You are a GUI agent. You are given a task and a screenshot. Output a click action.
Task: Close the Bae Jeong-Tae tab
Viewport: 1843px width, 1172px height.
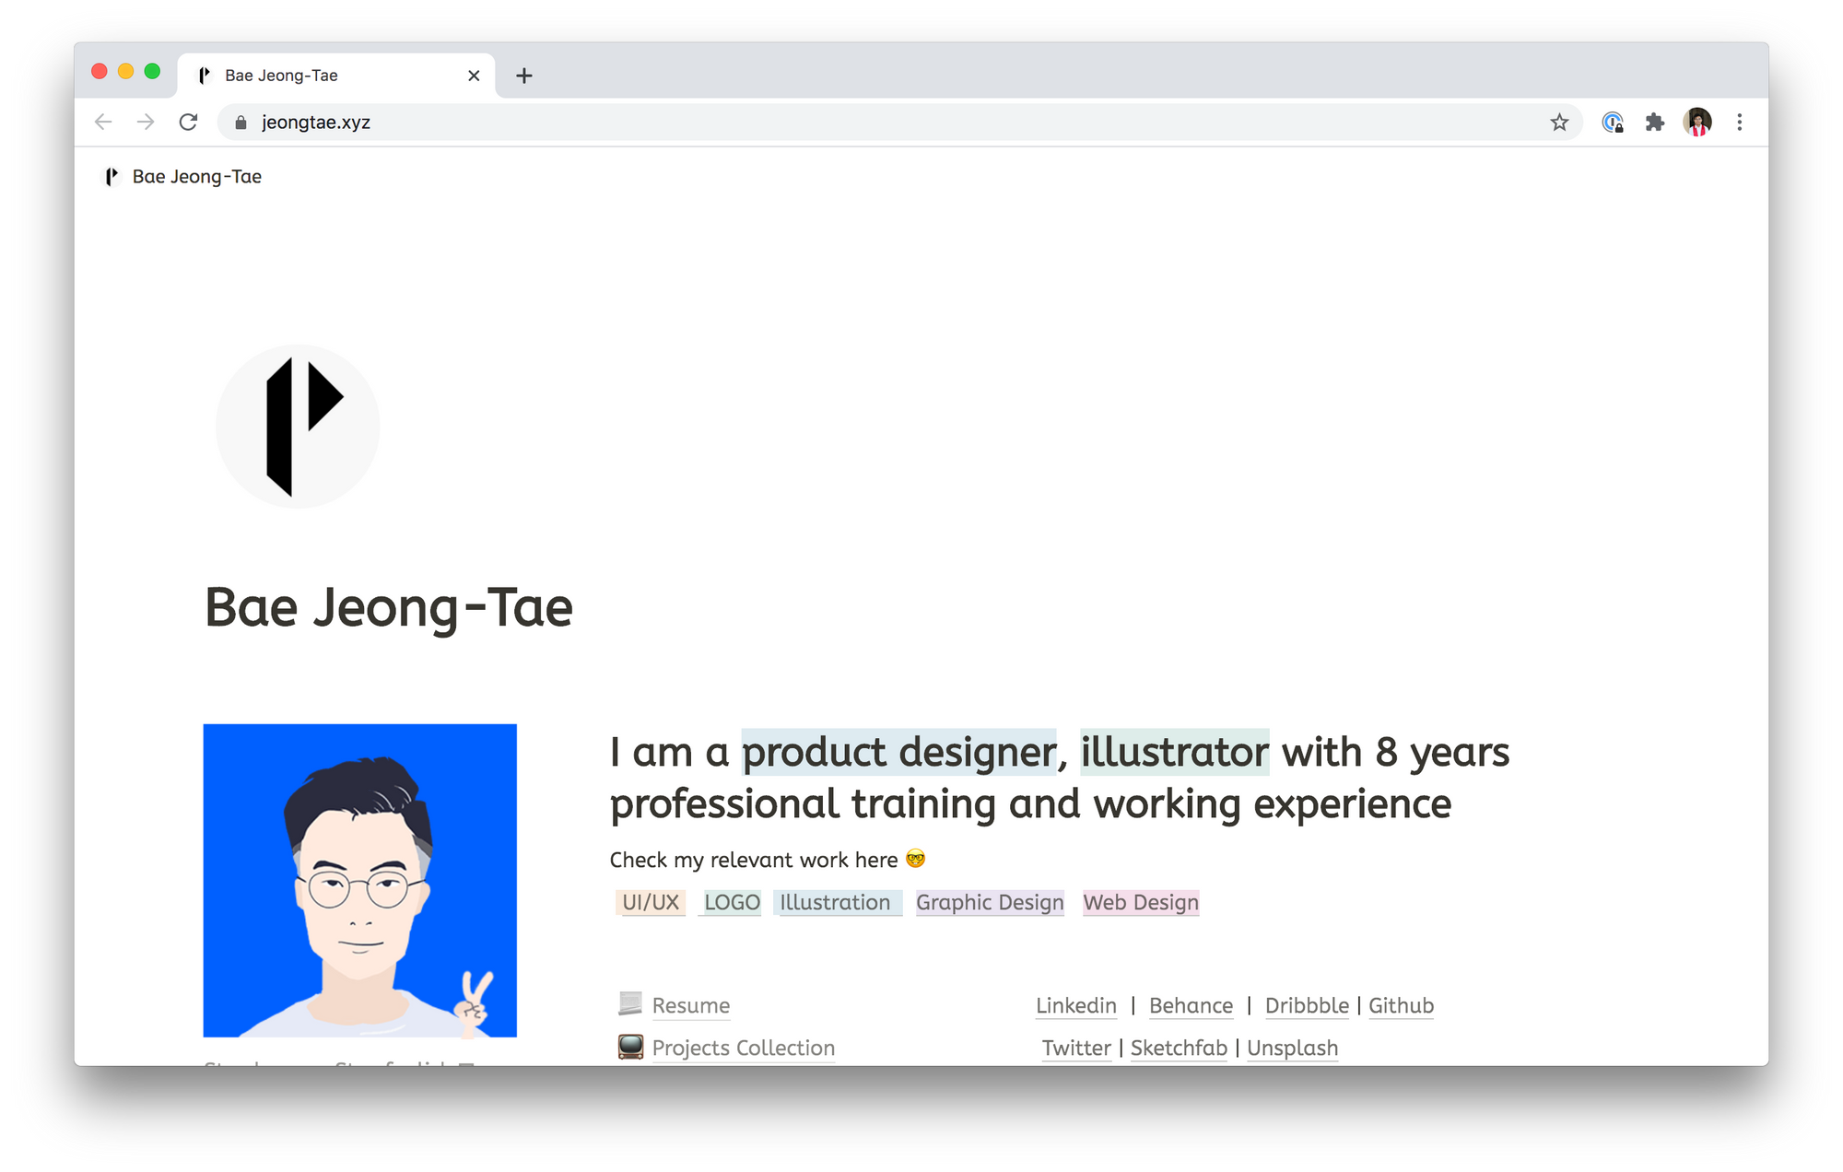click(474, 76)
